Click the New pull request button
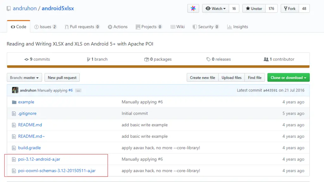Viewport: 324px width, 182px height. pos(62,78)
